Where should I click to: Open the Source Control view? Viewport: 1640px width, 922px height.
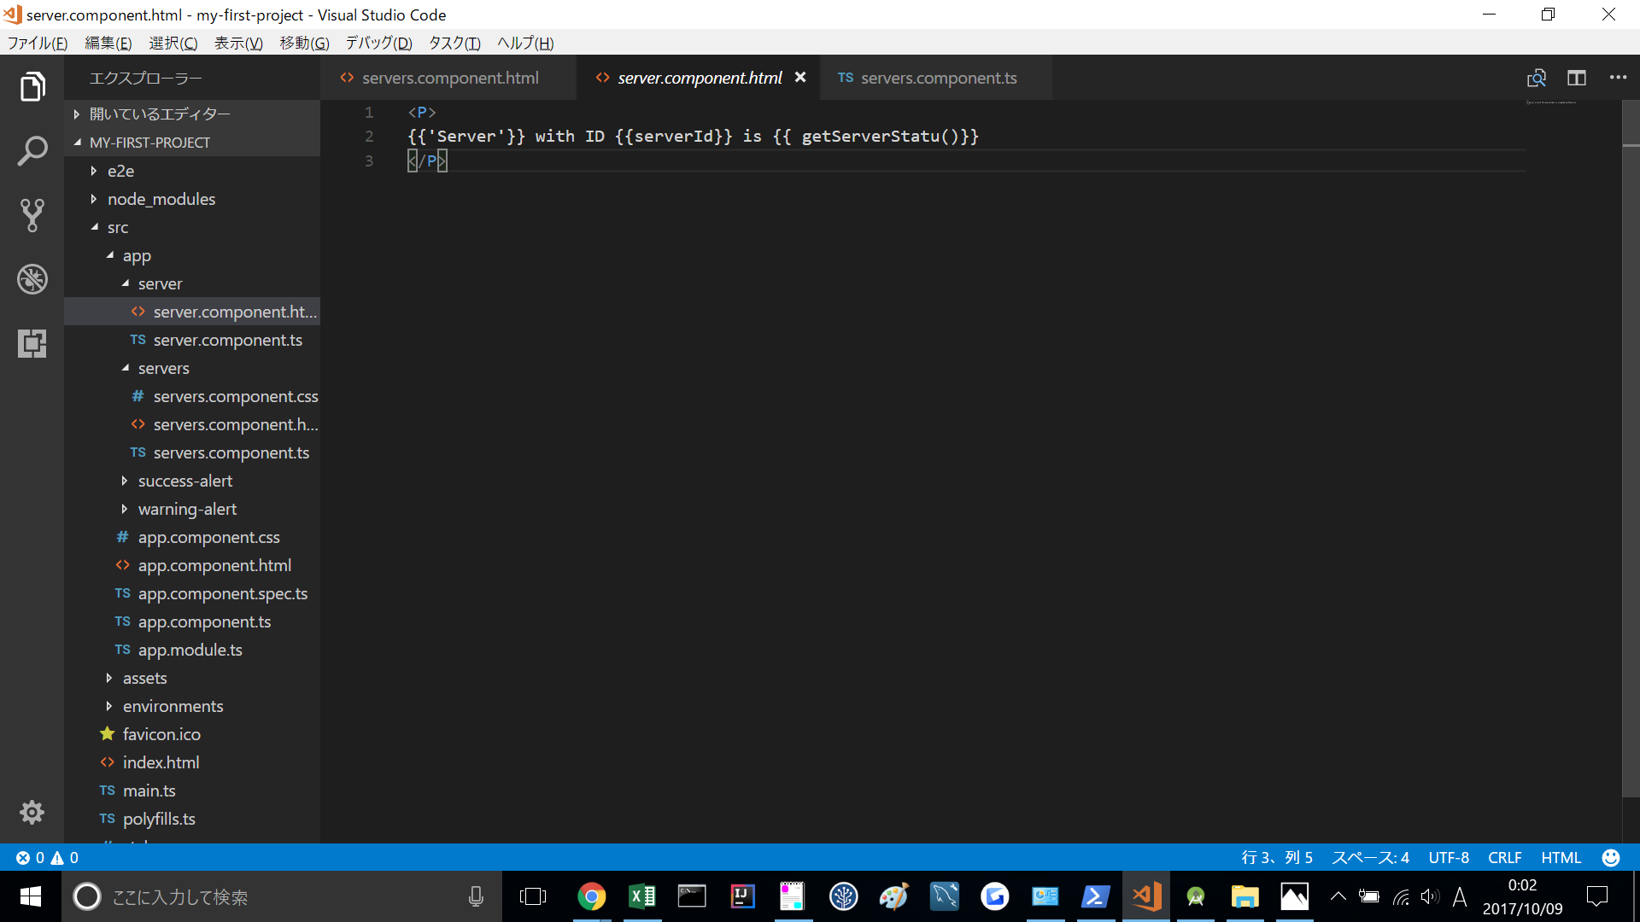32,215
